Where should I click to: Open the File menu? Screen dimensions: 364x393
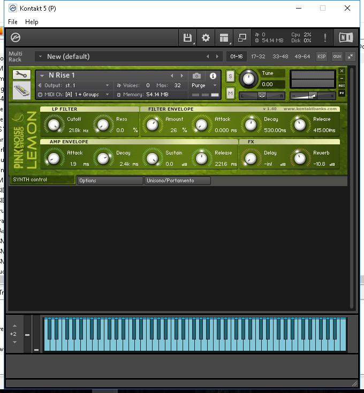(x=13, y=22)
